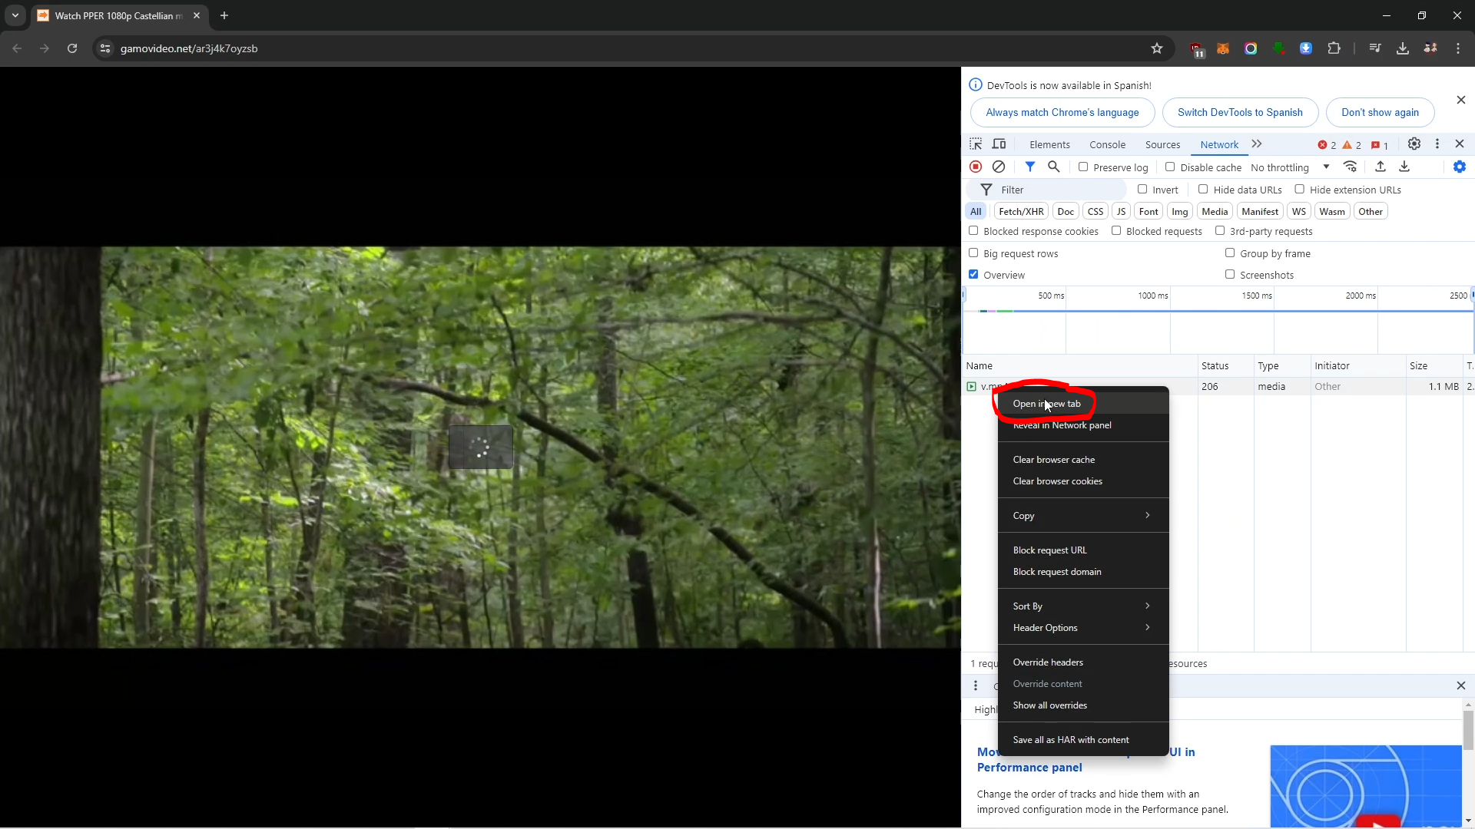Switch to the Console tab
This screenshot has height=829, width=1475.
click(1107, 144)
